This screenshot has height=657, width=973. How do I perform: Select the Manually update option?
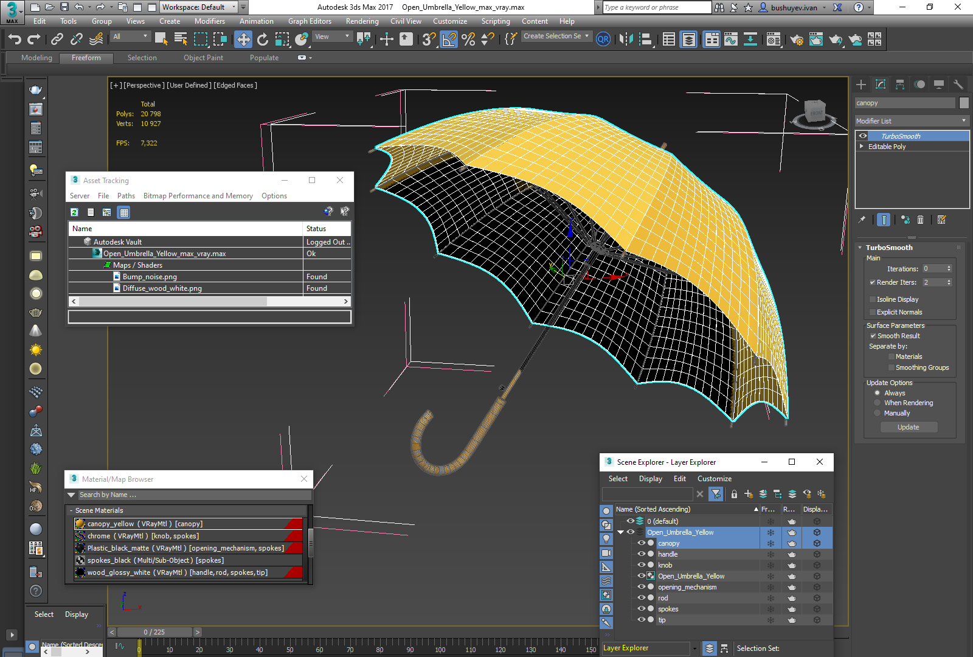pyautogui.click(x=877, y=413)
